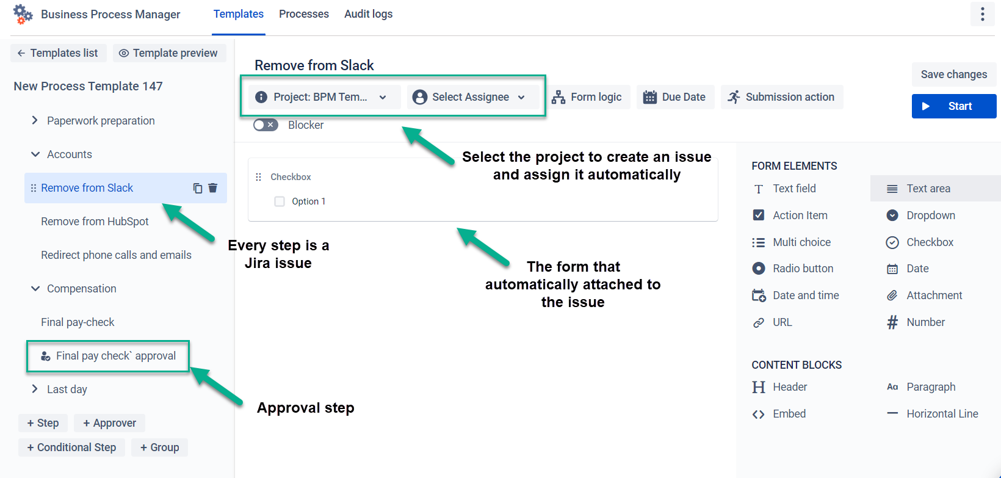Check the Option 1 checkbox
Image resolution: width=1001 pixels, height=478 pixels.
tap(280, 201)
